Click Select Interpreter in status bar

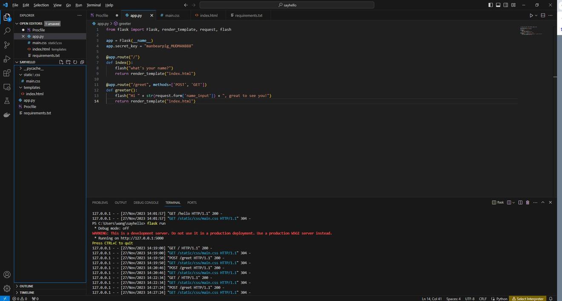(x=528, y=298)
